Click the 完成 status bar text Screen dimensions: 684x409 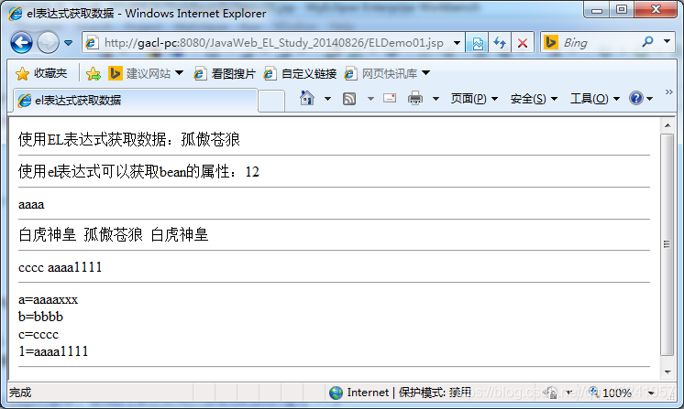(20, 393)
